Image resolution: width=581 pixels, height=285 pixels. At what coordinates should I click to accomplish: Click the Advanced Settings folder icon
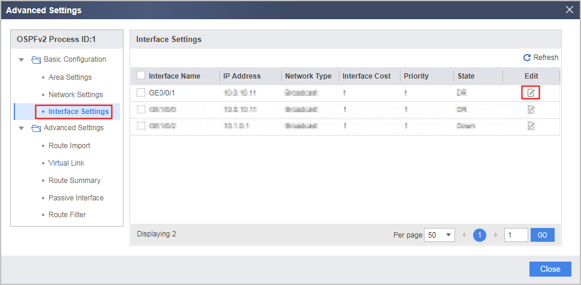[35, 128]
